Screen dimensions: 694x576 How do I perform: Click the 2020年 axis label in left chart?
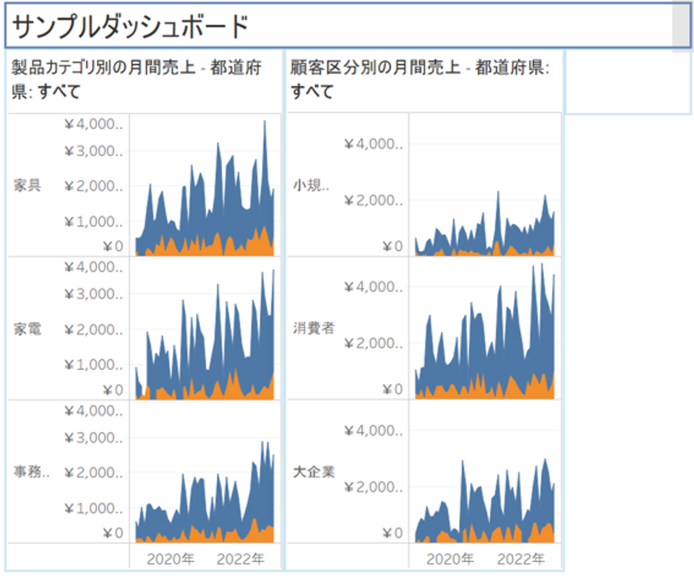point(171,559)
